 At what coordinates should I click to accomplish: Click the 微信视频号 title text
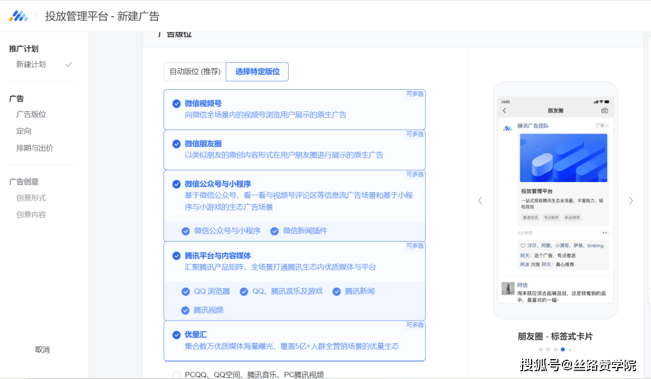[203, 104]
